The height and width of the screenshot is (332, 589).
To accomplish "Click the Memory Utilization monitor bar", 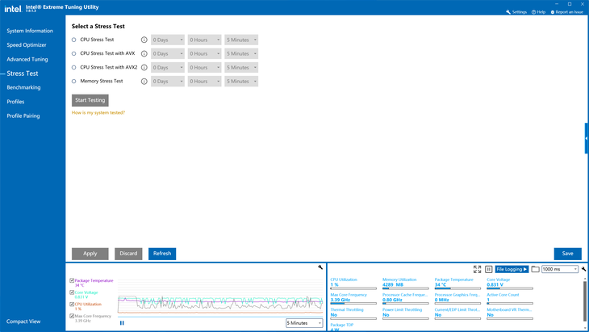I will pyautogui.click(x=405, y=288).
